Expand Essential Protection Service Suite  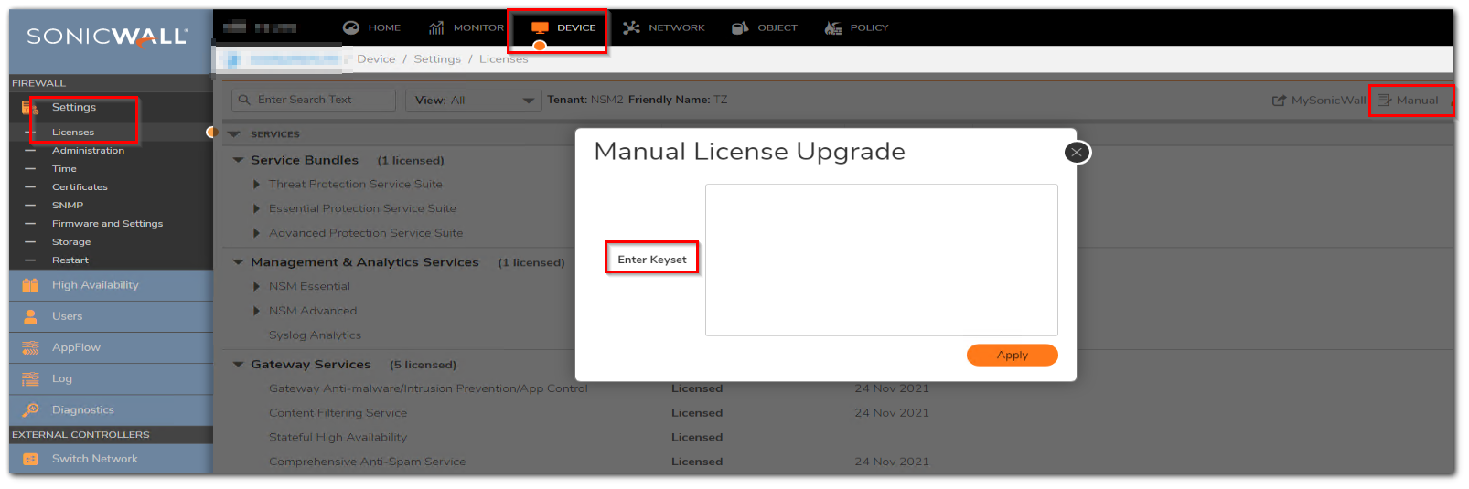pos(256,209)
